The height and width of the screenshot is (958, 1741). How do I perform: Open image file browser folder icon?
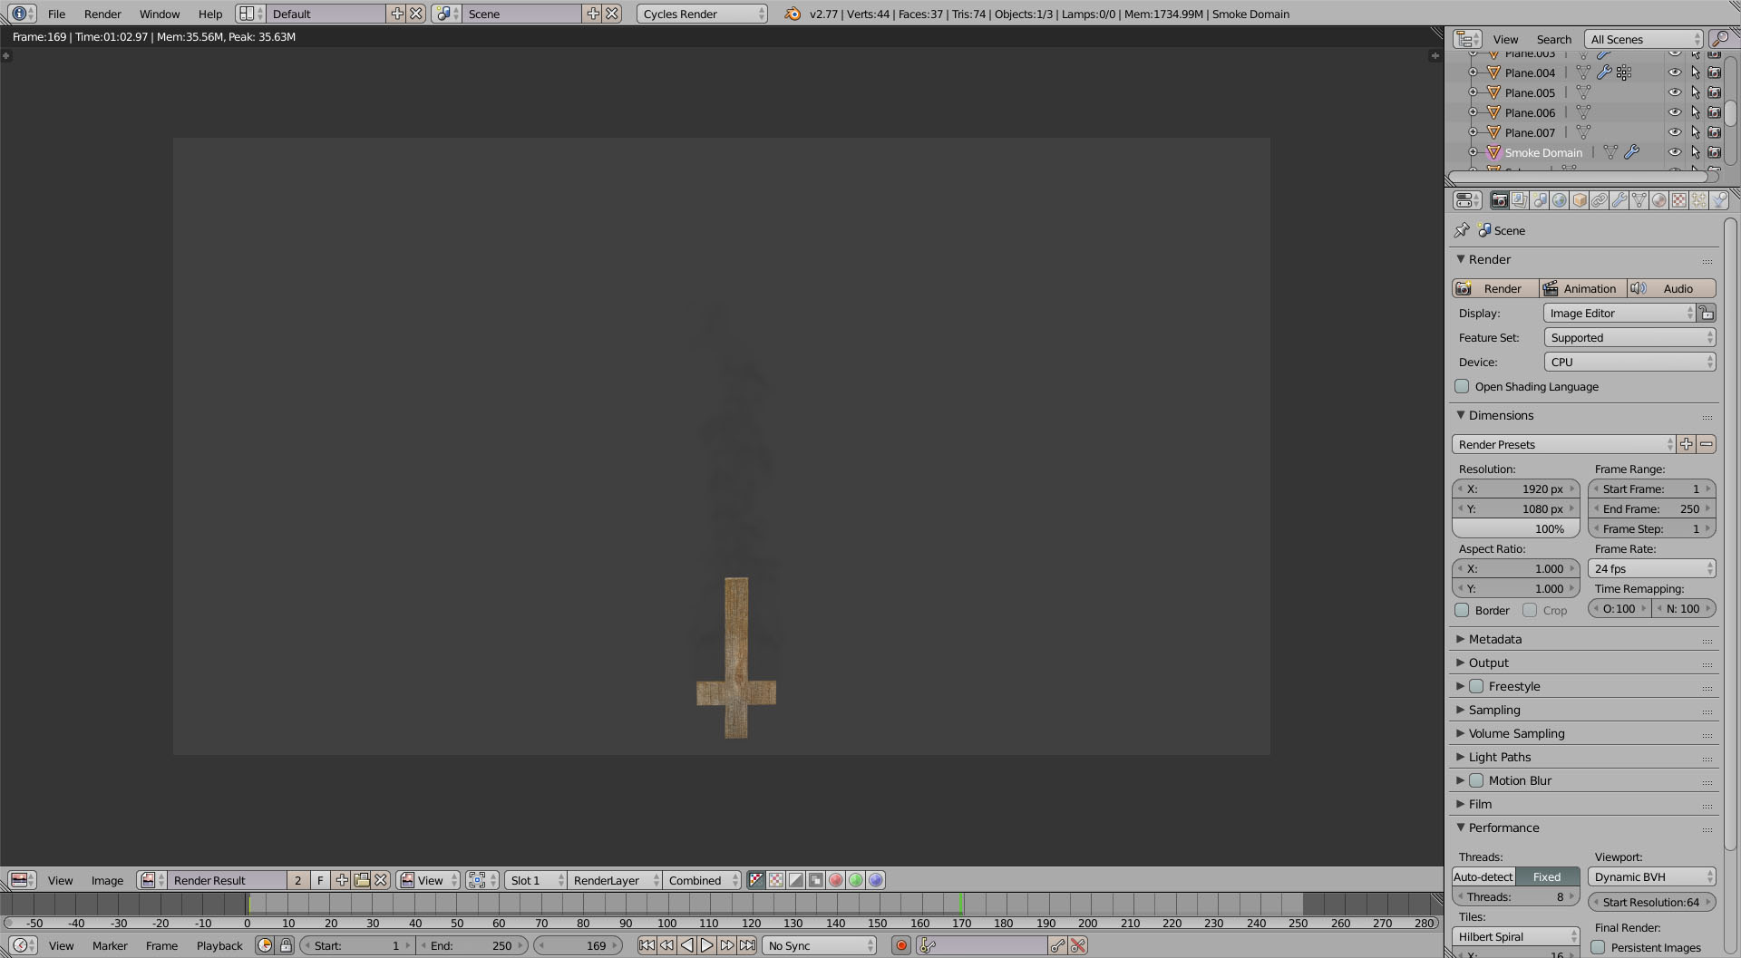(x=362, y=880)
